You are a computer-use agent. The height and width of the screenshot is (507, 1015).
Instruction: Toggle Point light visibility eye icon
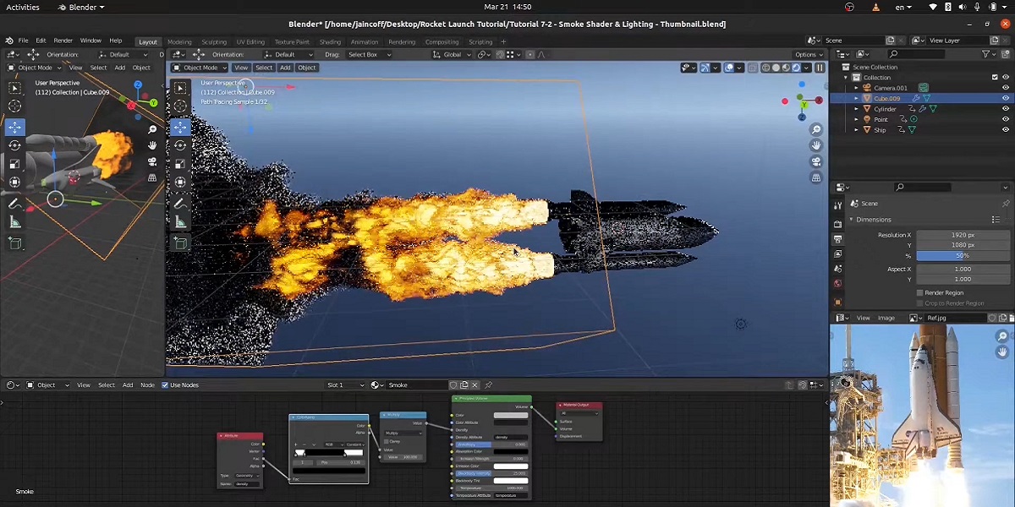1006,119
